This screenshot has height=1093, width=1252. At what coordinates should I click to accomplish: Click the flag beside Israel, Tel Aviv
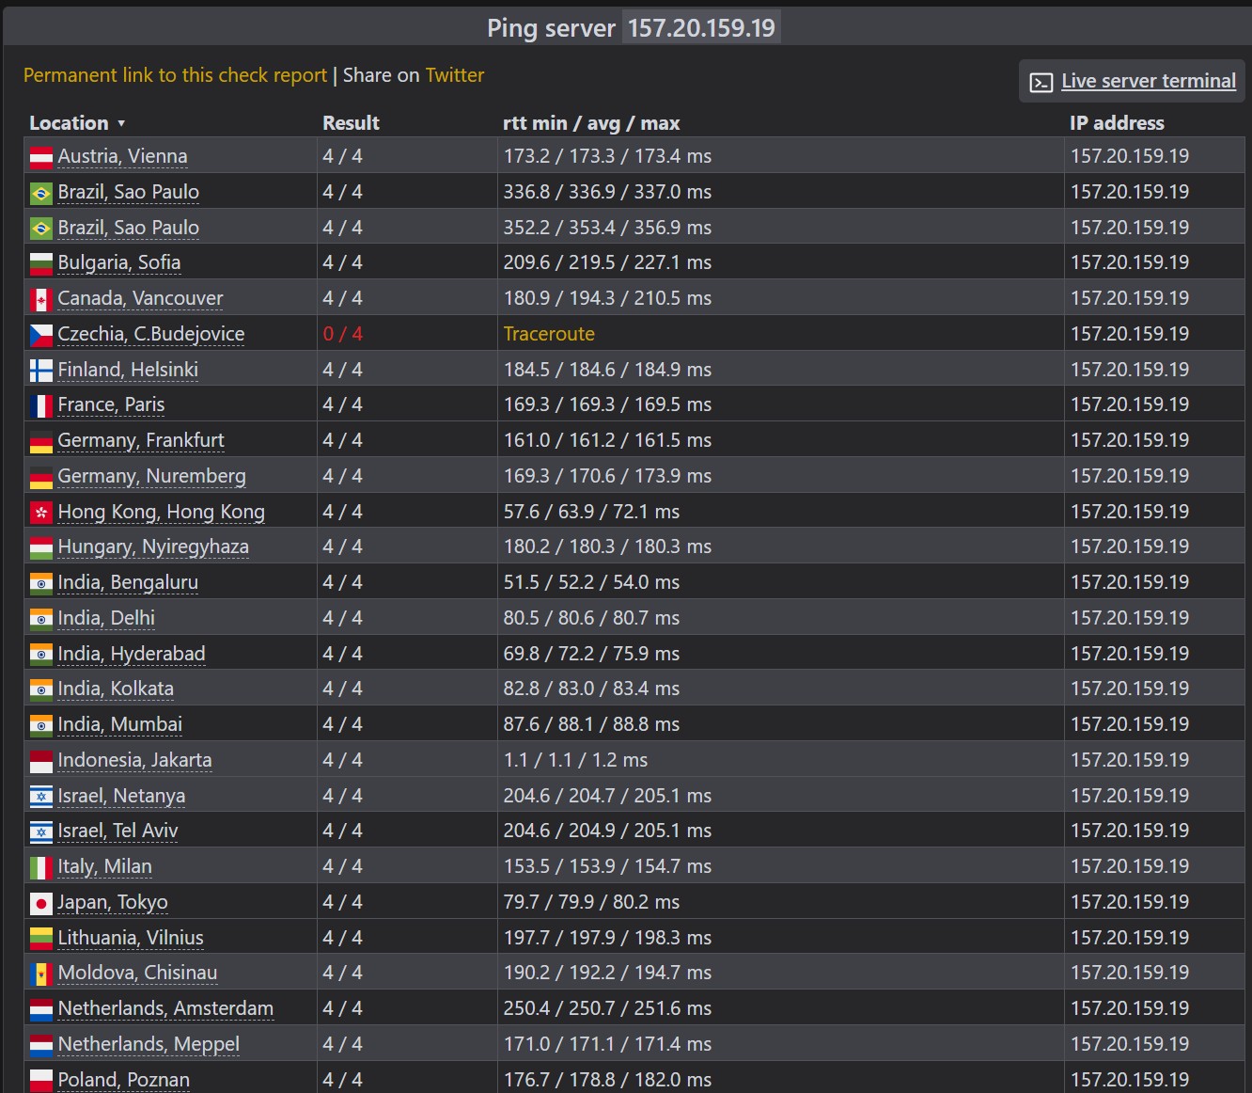tap(41, 832)
